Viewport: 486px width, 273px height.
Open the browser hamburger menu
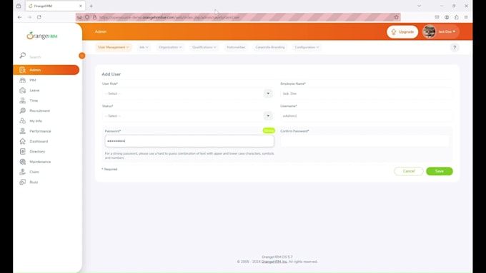[x=466, y=17]
